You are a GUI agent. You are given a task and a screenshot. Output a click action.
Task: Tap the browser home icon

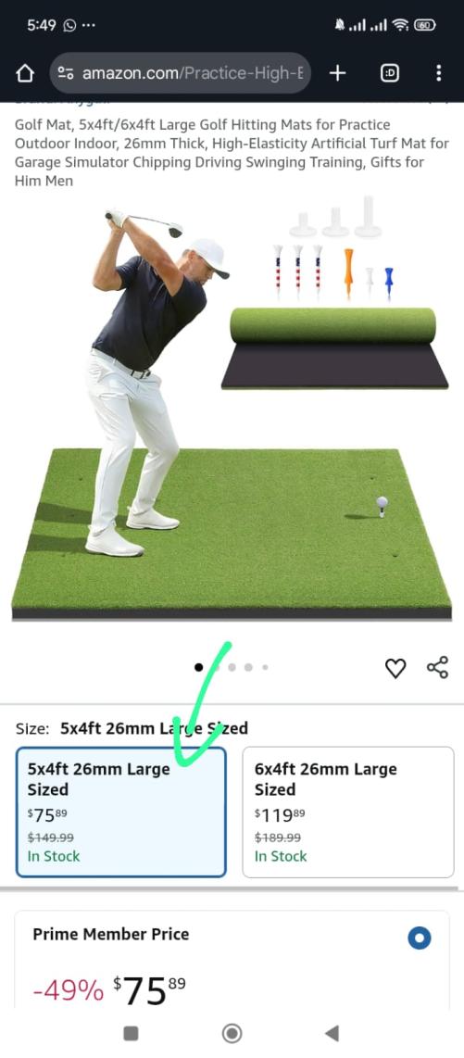pyautogui.click(x=24, y=73)
